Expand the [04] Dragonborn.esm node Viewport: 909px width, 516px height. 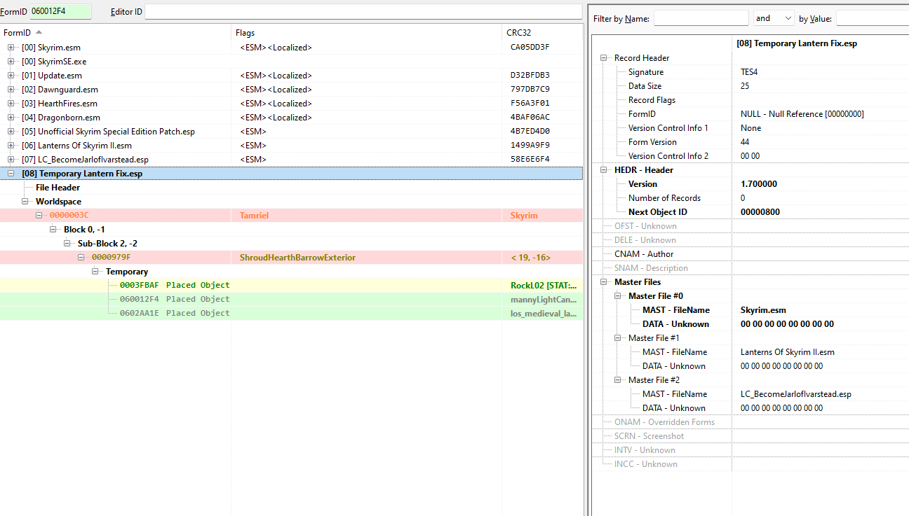coord(11,118)
